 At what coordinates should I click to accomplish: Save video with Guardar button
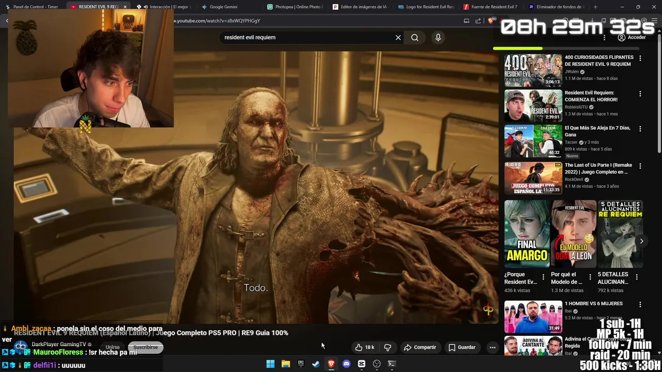tap(462, 347)
